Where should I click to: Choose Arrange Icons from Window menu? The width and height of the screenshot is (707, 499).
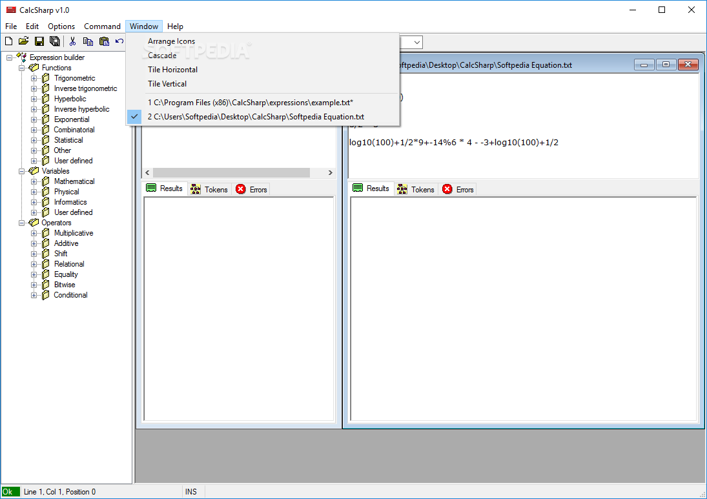click(262, 41)
